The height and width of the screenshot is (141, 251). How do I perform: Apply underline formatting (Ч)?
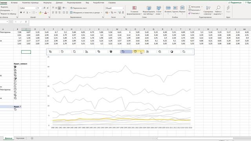(x=27, y=13)
